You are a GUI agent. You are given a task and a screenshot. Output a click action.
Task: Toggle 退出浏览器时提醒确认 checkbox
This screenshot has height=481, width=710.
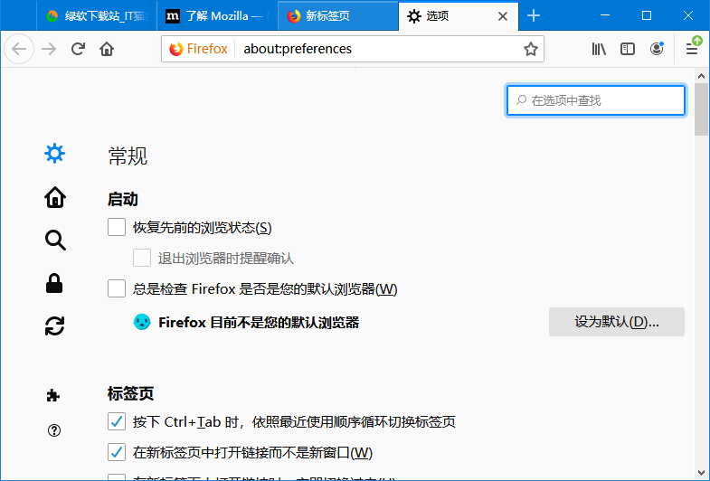coord(142,258)
